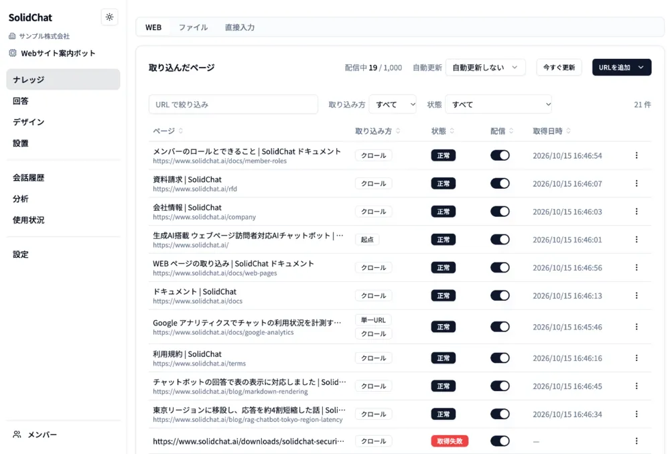
Task: Click the 取り込んだページ heading
Action: coord(182,68)
